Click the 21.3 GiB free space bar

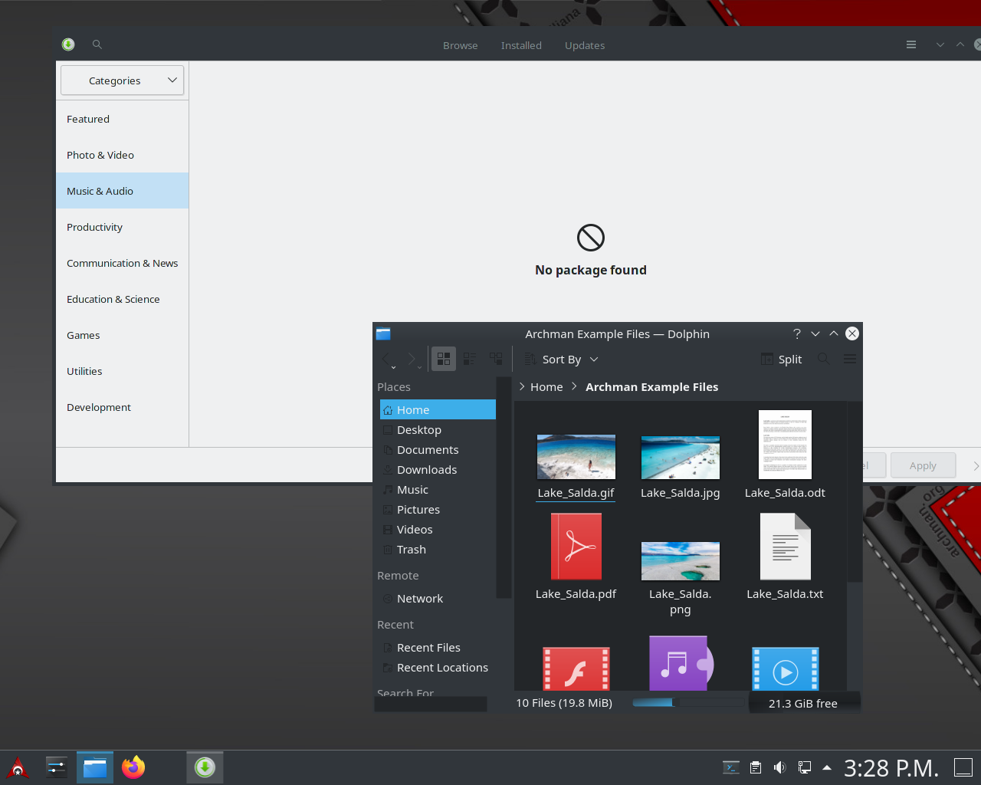pos(804,703)
